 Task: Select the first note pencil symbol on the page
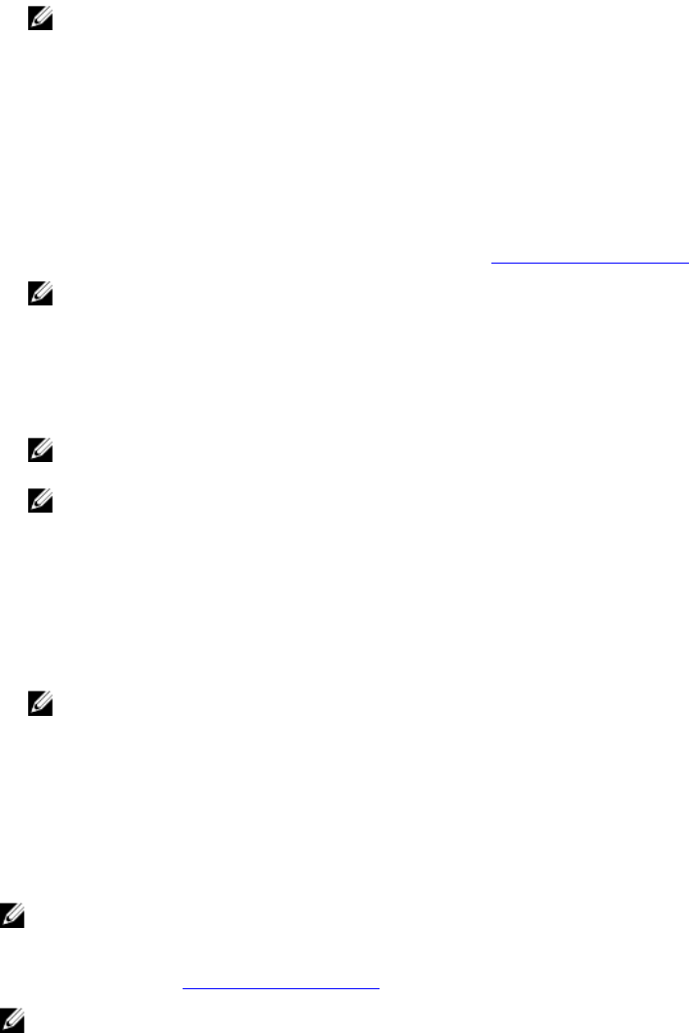[40, 19]
